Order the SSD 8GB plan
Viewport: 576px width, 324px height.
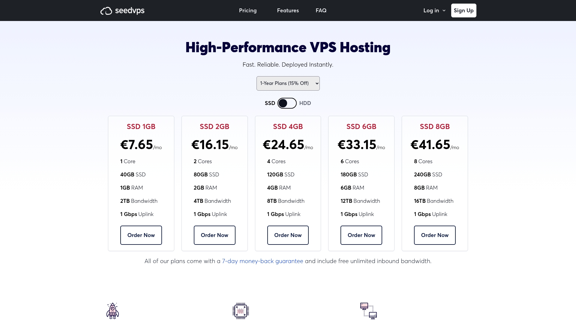(x=435, y=235)
